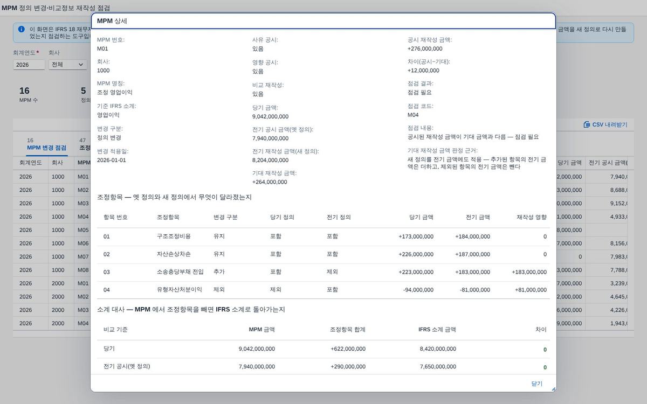Click the 당기 금액 value 9,042,000,000
The image size is (647, 404).
(x=270, y=116)
